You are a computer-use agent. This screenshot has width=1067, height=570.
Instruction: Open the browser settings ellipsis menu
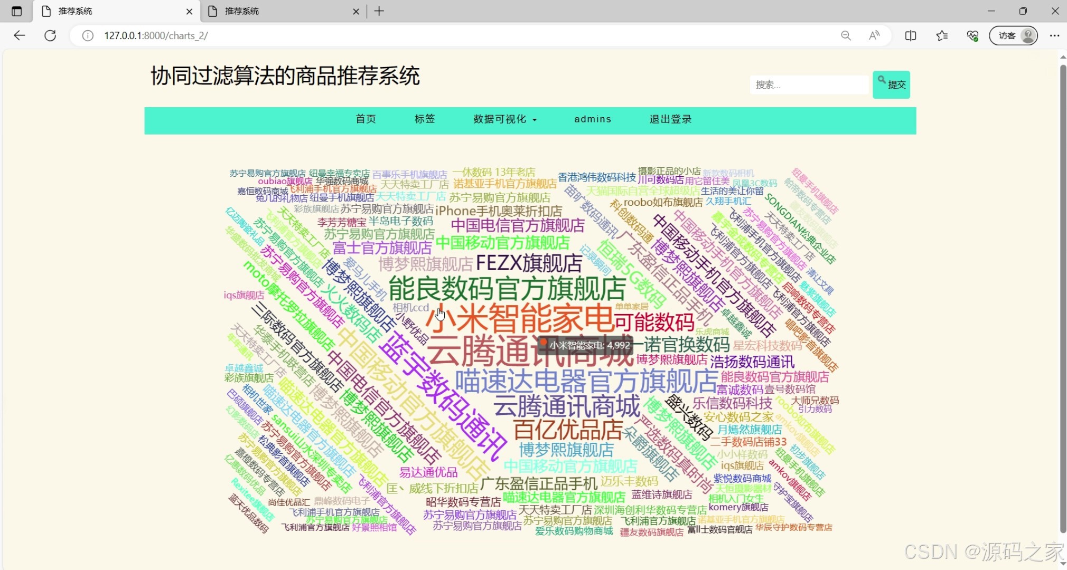[1055, 35]
